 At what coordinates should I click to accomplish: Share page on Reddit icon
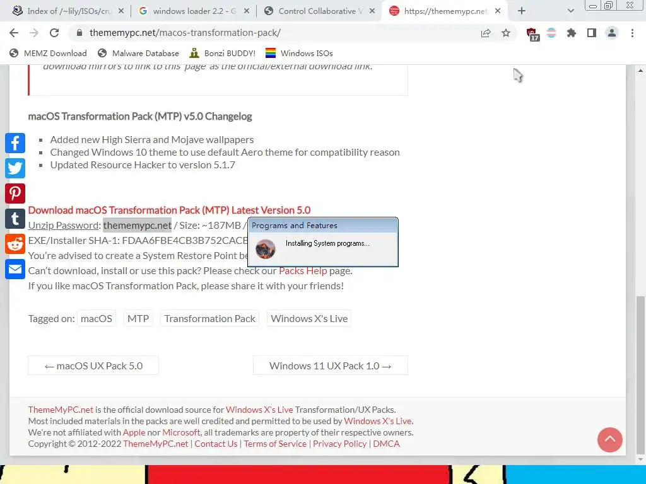click(15, 244)
